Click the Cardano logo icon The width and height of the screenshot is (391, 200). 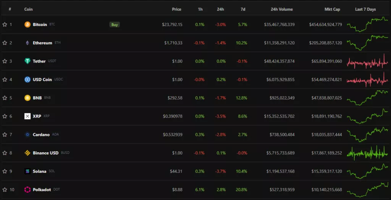click(x=27, y=134)
